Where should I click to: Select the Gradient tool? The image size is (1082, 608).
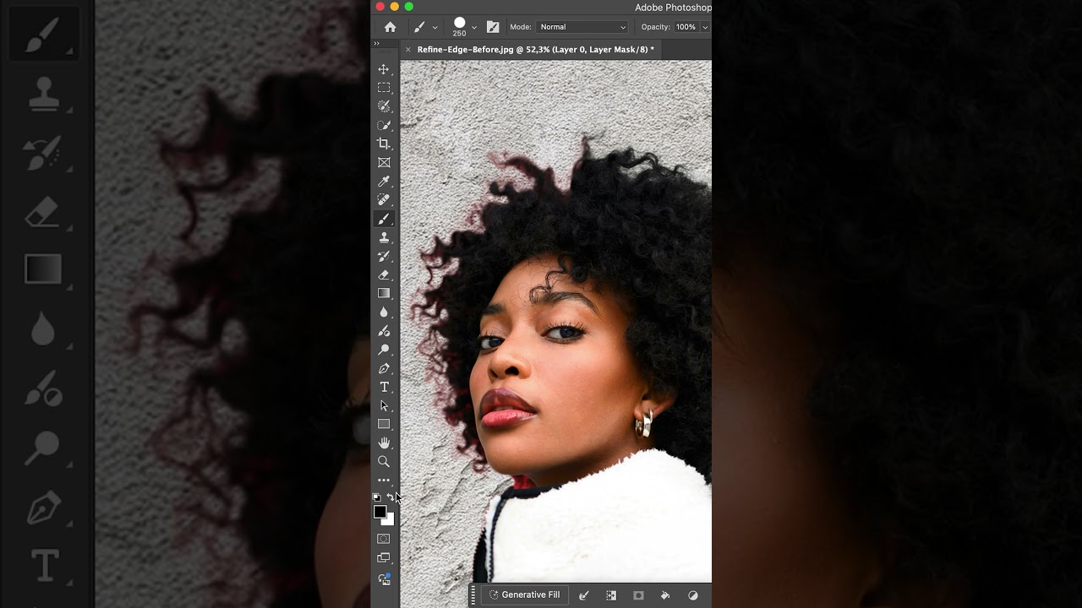pos(384,293)
